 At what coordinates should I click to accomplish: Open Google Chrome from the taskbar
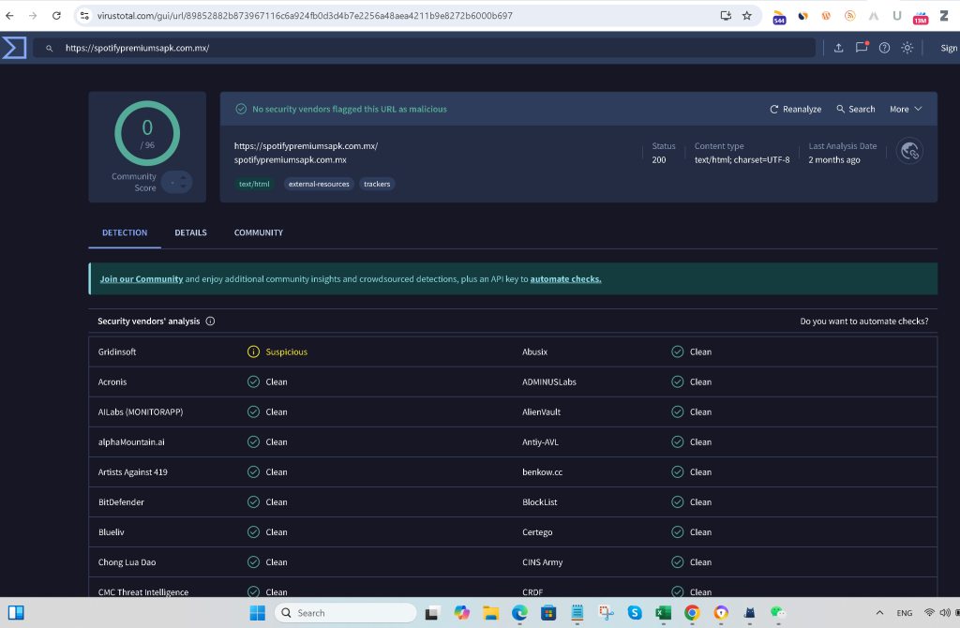point(692,613)
